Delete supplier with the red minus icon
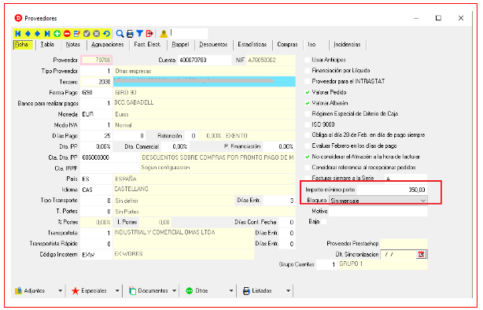483x310 pixels. (x=67, y=34)
